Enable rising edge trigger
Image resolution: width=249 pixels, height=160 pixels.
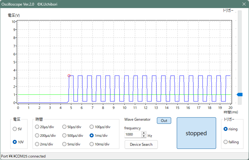[226, 129]
